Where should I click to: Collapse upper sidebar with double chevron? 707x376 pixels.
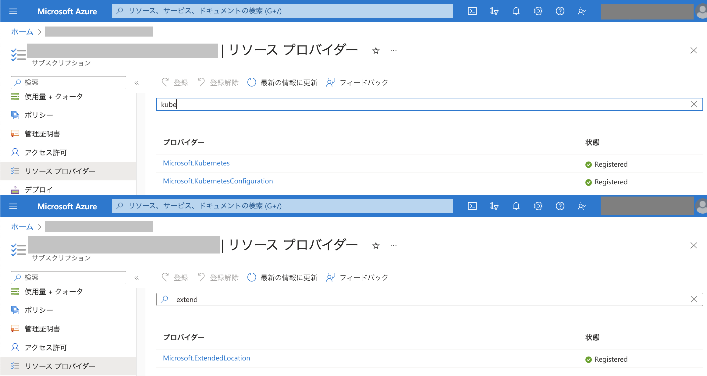point(137,83)
